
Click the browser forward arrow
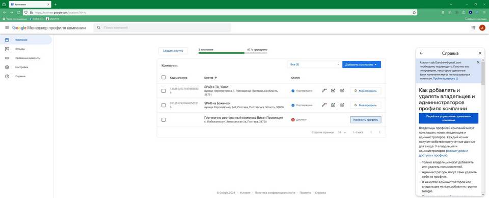pos(12,12)
